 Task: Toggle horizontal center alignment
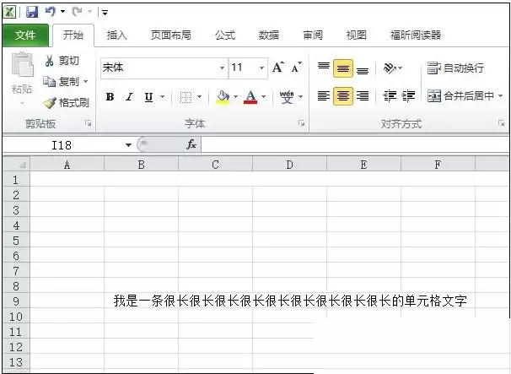(x=343, y=96)
